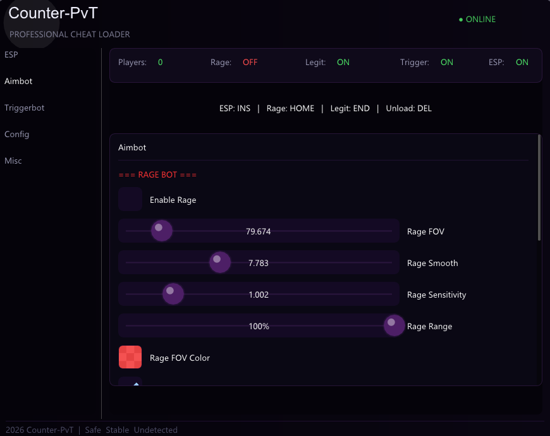Image resolution: width=550 pixels, height=436 pixels.
Task: Click the Rage Sensitivity value 1.002
Action: click(259, 294)
